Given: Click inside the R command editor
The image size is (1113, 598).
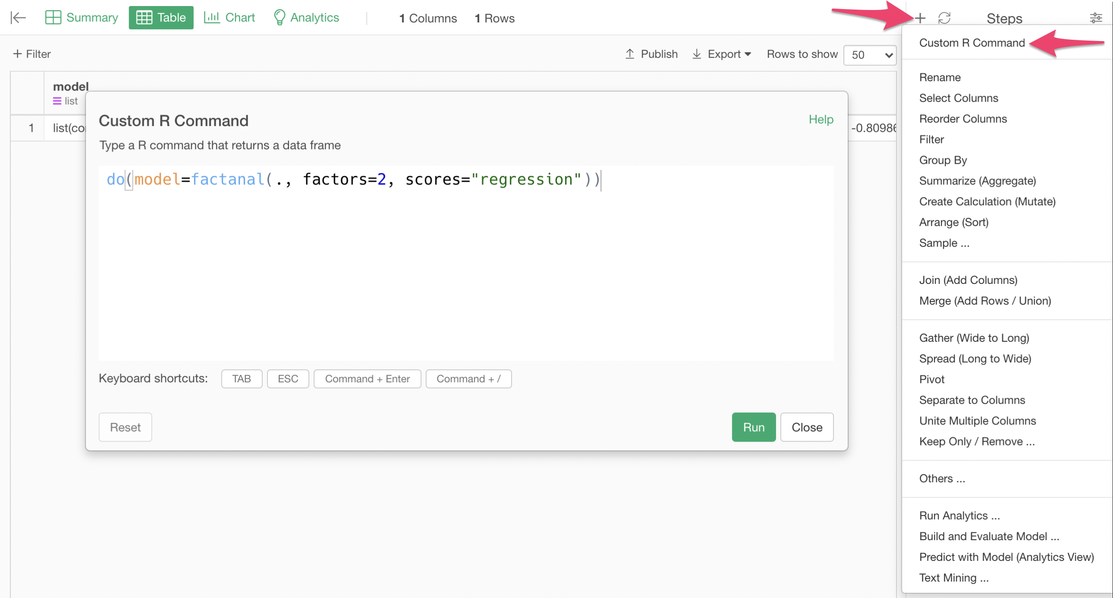Looking at the screenshot, I should [x=466, y=263].
